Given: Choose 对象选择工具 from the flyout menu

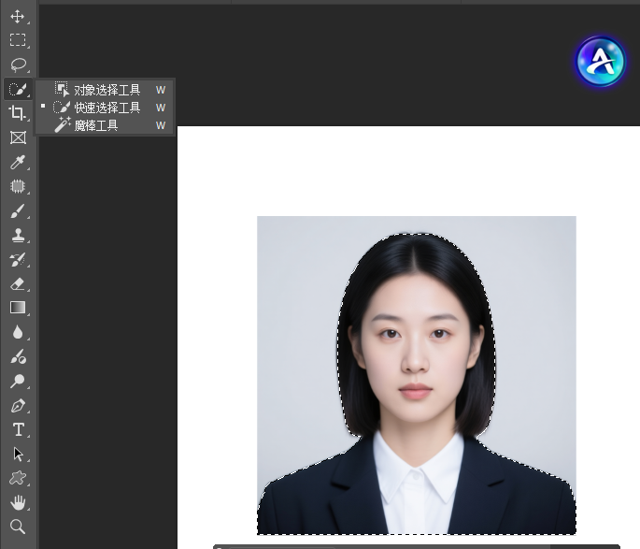Looking at the screenshot, I should point(107,90).
